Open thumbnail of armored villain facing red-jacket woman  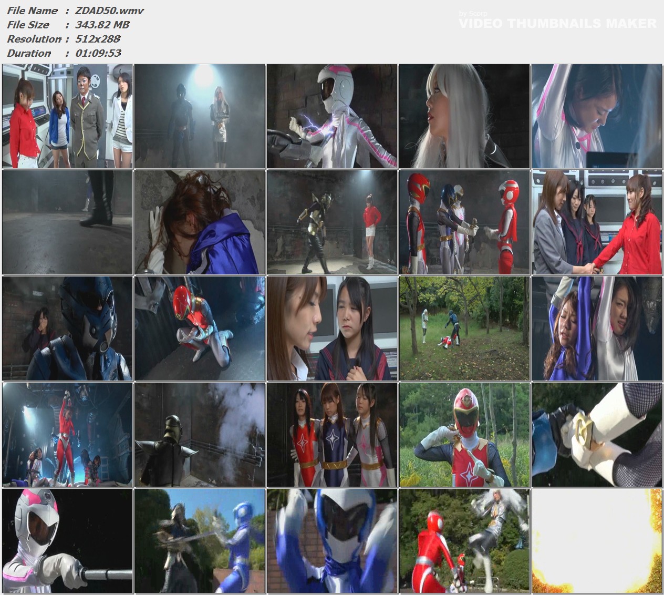[333, 222]
